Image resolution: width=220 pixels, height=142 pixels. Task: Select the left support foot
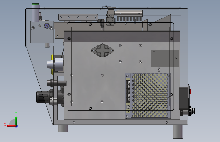(63, 128)
